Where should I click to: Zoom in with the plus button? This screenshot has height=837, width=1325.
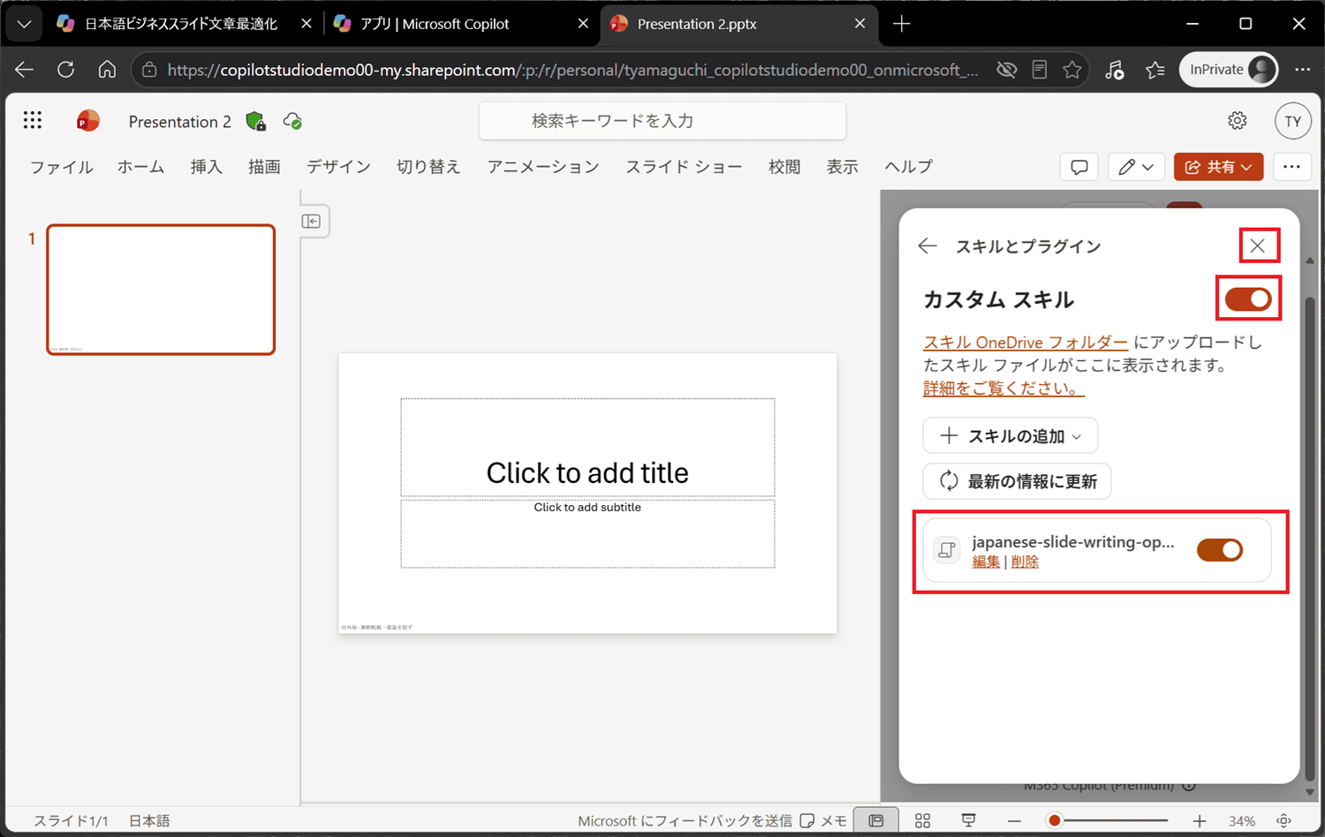click(1199, 821)
